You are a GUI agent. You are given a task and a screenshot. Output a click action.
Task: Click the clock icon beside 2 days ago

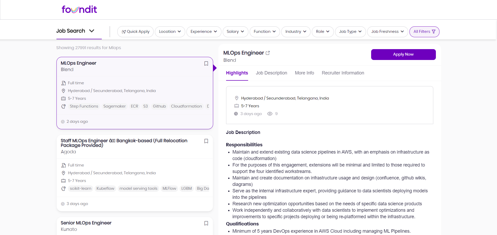pyautogui.click(x=63, y=122)
